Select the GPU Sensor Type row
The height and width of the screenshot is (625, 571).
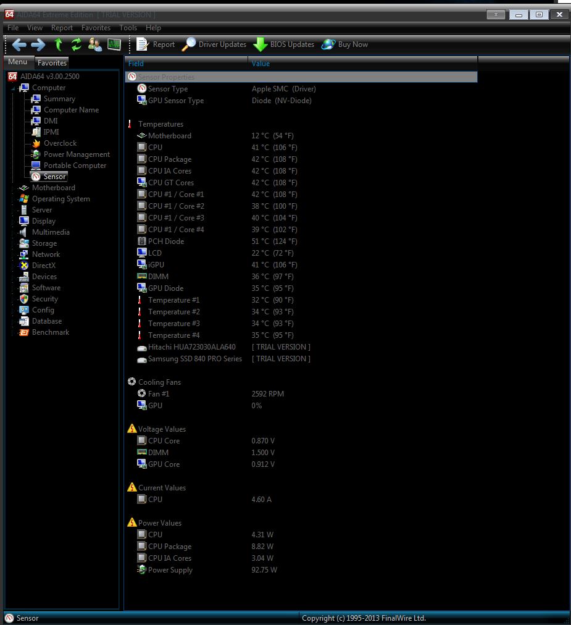tap(301, 101)
